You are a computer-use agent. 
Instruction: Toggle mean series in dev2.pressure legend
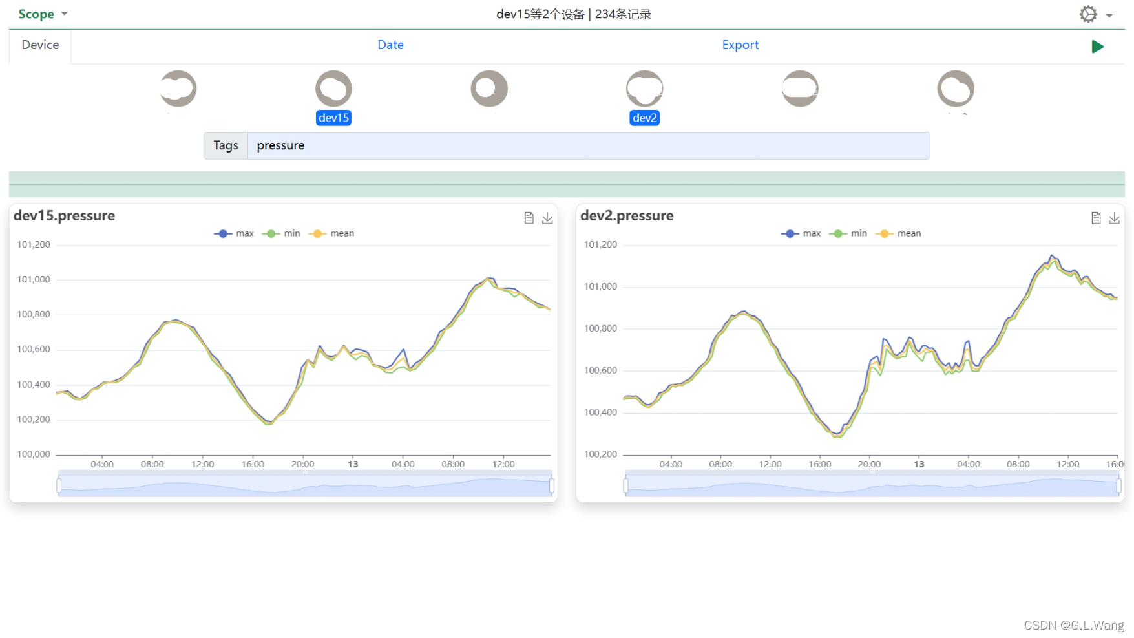pos(898,233)
